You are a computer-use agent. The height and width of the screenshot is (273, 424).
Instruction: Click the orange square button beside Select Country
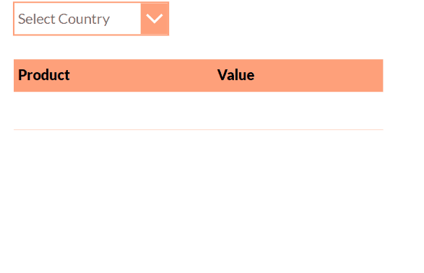tap(155, 19)
